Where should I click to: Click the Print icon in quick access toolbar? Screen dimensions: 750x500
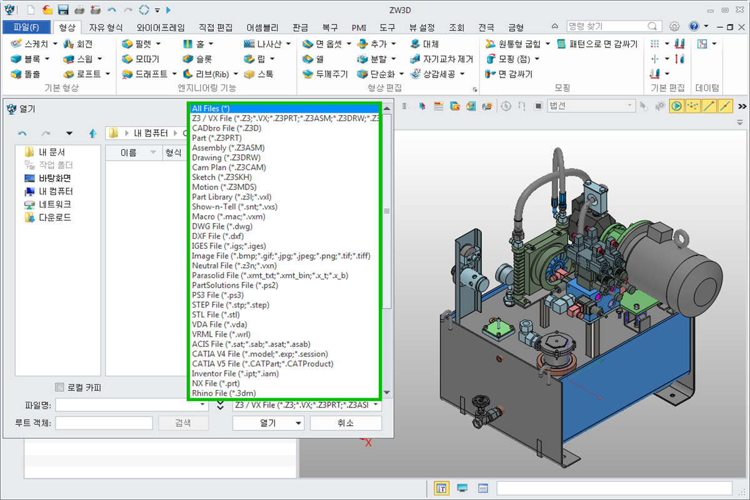[79, 9]
